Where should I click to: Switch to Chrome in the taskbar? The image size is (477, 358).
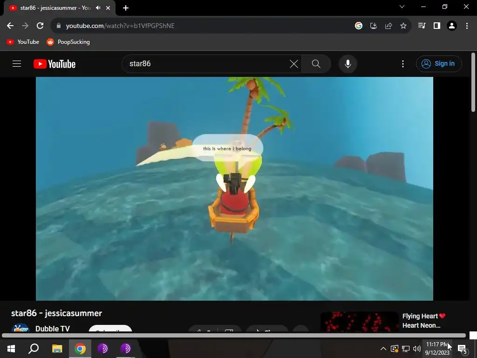tap(80, 349)
